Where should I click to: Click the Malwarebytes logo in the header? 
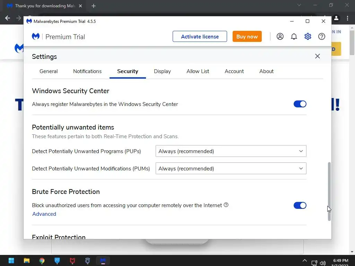(36, 36)
